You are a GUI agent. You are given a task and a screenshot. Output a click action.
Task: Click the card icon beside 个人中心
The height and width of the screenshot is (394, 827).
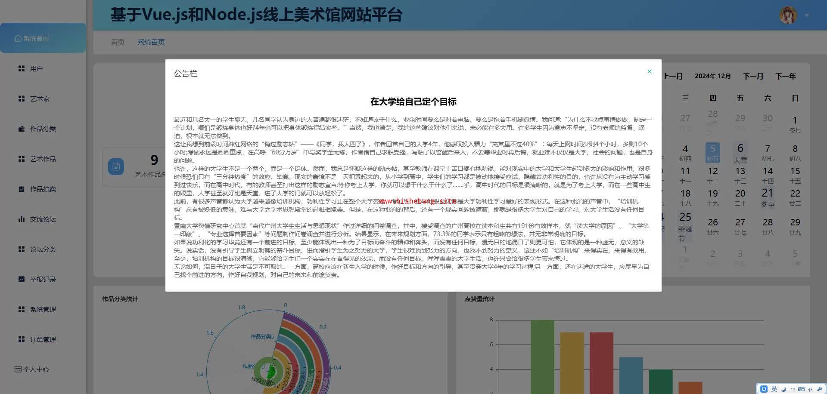[18, 369]
